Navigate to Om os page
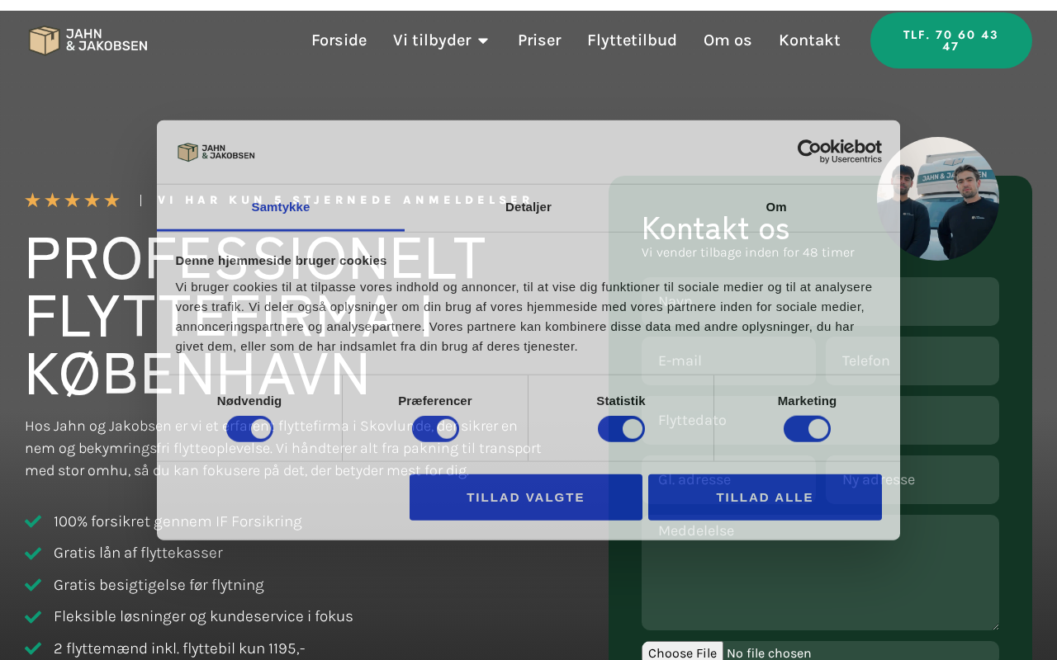 click(728, 40)
